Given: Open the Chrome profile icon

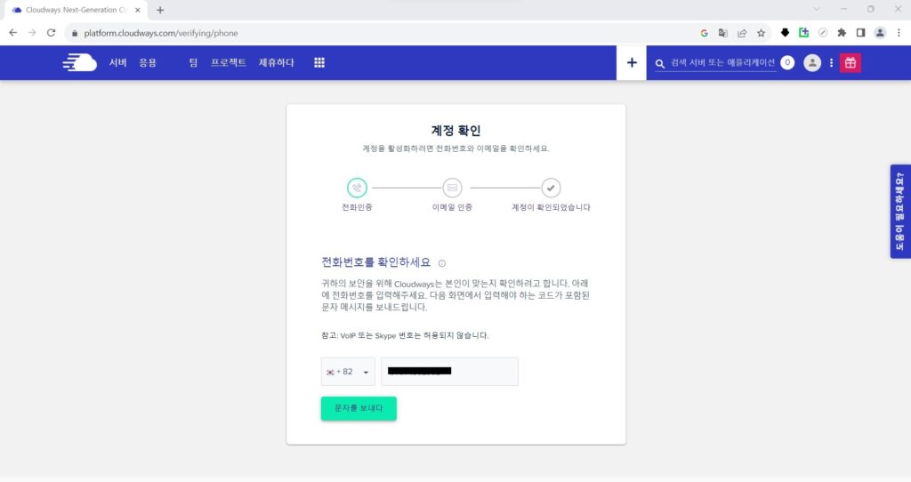Looking at the screenshot, I should 880,33.
